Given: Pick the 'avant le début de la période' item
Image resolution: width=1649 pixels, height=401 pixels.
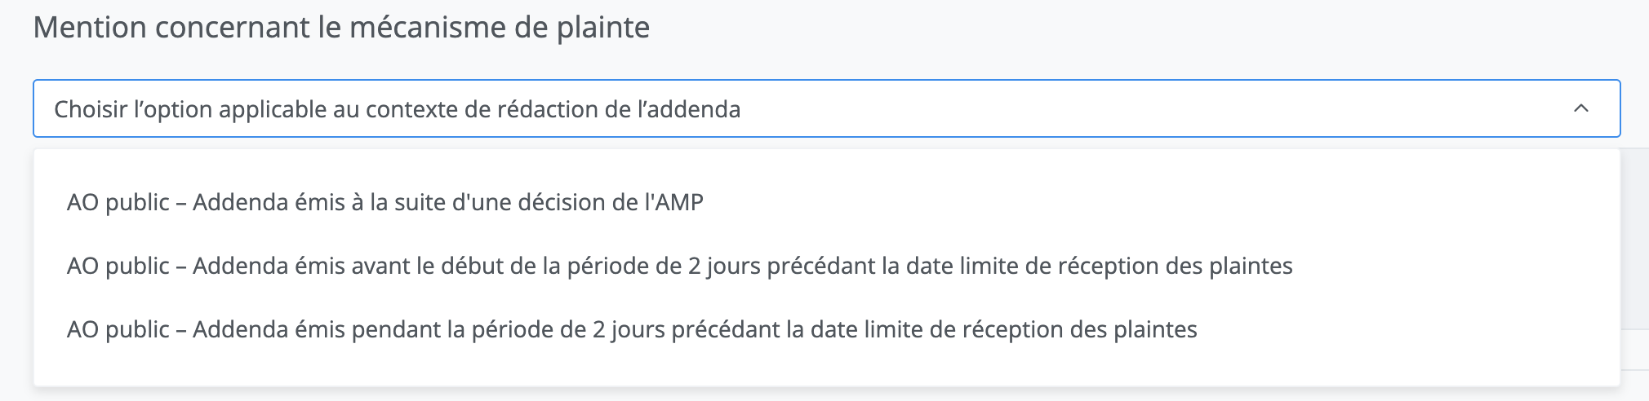Looking at the screenshot, I should 679,266.
